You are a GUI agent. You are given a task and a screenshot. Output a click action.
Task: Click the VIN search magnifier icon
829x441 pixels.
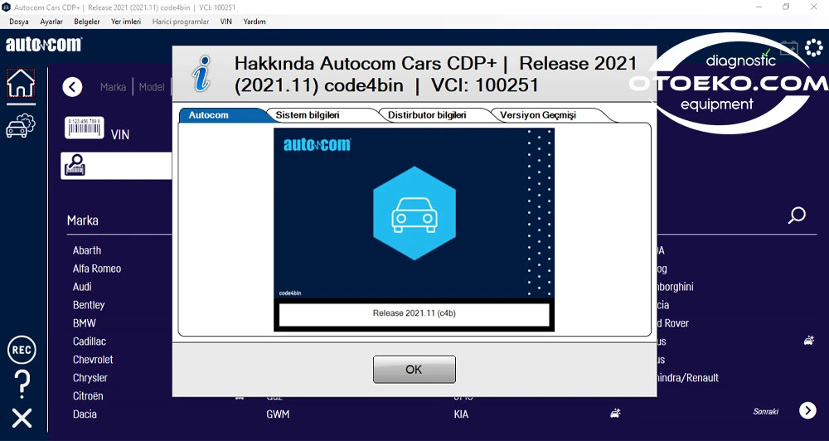pyautogui.click(x=75, y=166)
